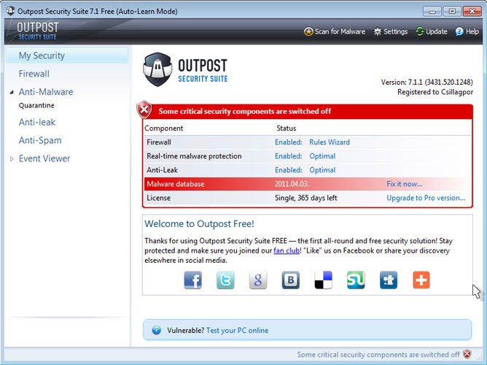Click the green Update arrows icon
This screenshot has width=487, height=365.
420,31
